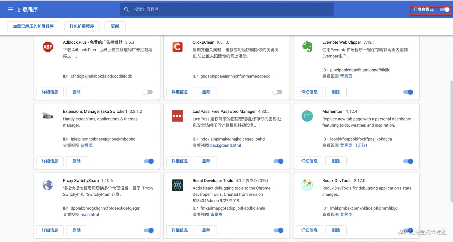Open 详细信息 for Adblock Plus
The image size is (453, 242).
click(50, 92)
